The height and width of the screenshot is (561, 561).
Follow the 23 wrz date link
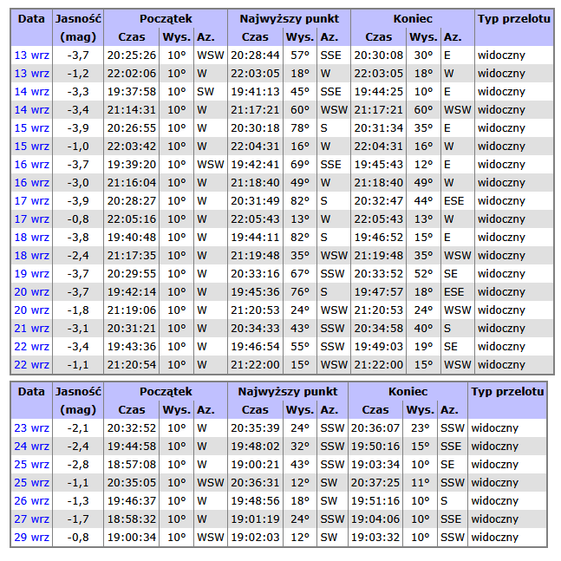click(x=31, y=428)
